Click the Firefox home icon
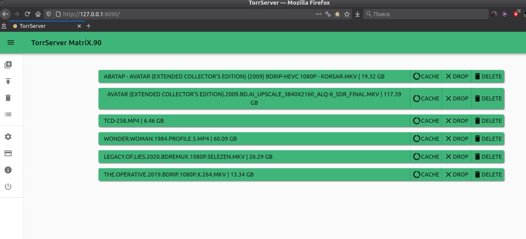Image resolution: width=526 pixels, height=239 pixels. click(x=38, y=14)
